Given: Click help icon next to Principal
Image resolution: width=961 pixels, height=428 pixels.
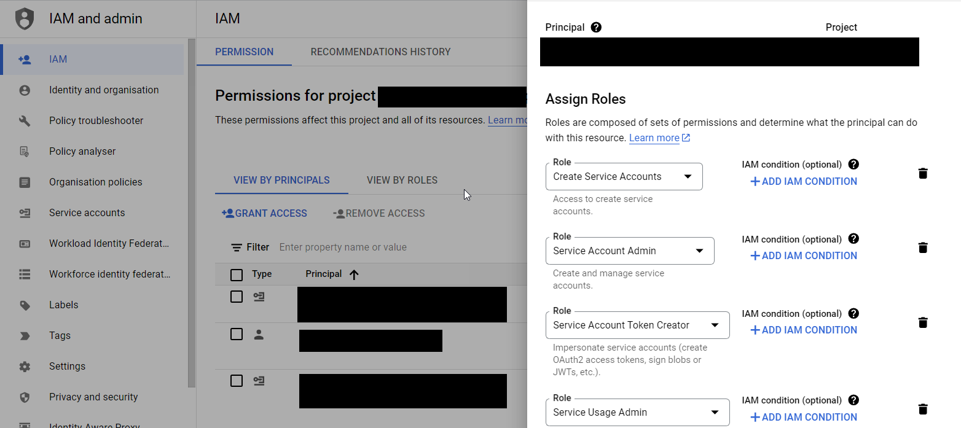Looking at the screenshot, I should [596, 28].
